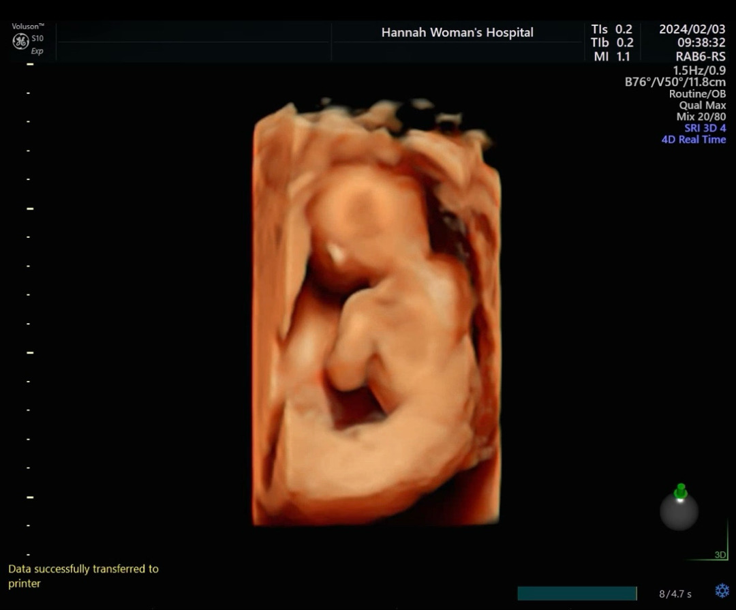Click the topmost depth scale marker
The image size is (736, 610).
[x=29, y=64]
